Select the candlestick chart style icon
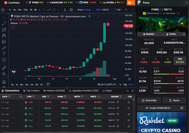Screen dimensions: 189x133 click(54, 10)
